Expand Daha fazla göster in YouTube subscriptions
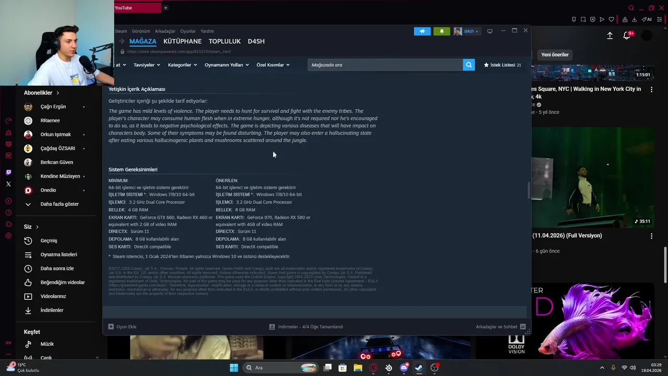The width and height of the screenshot is (668, 376). (x=58, y=204)
